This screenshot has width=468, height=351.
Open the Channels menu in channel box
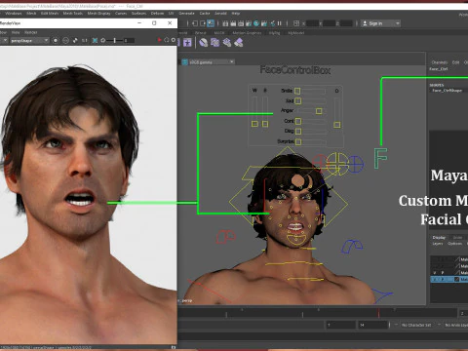pyautogui.click(x=440, y=62)
